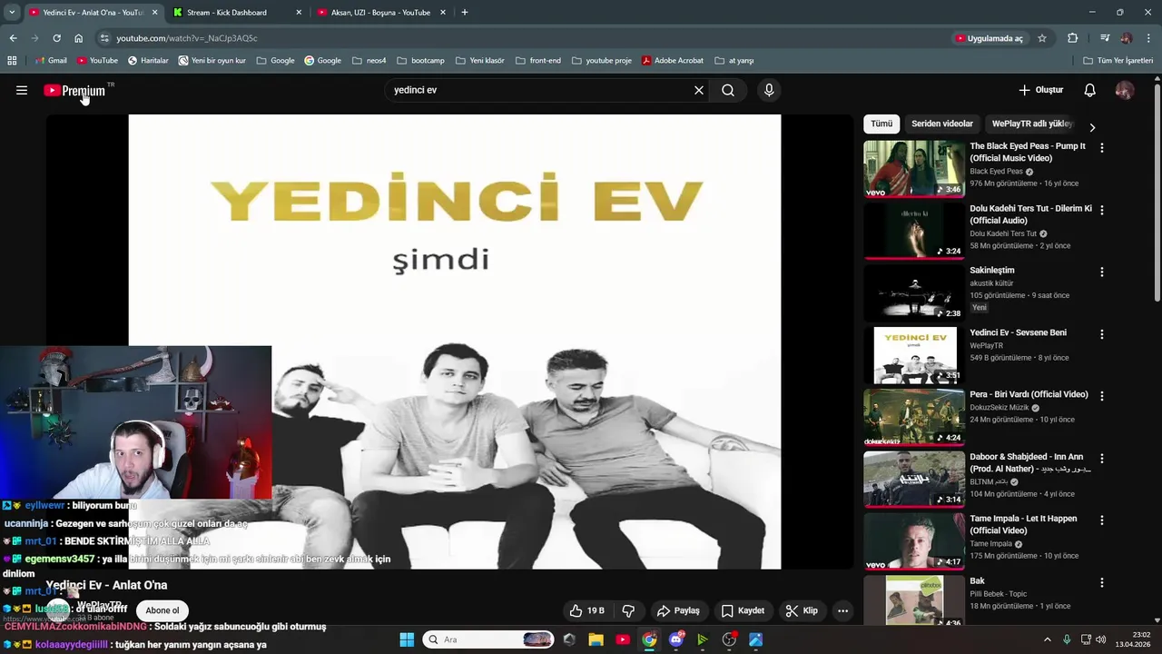Like the video with 19 B likes
The width and height of the screenshot is (1162, 654).
(x=586, y=610)
